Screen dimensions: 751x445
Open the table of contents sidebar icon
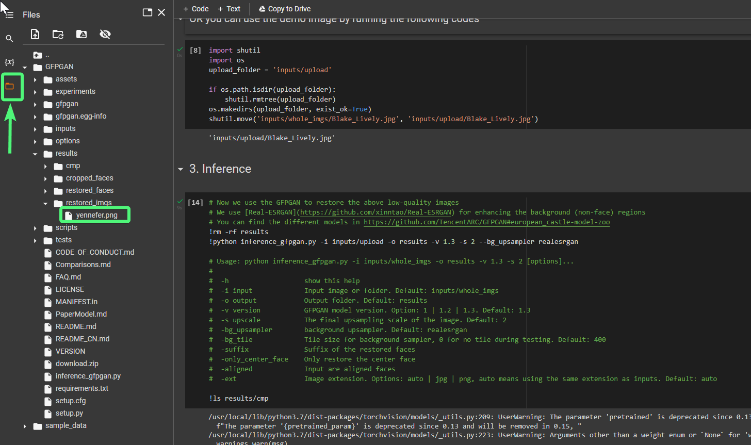click(9, 15)
